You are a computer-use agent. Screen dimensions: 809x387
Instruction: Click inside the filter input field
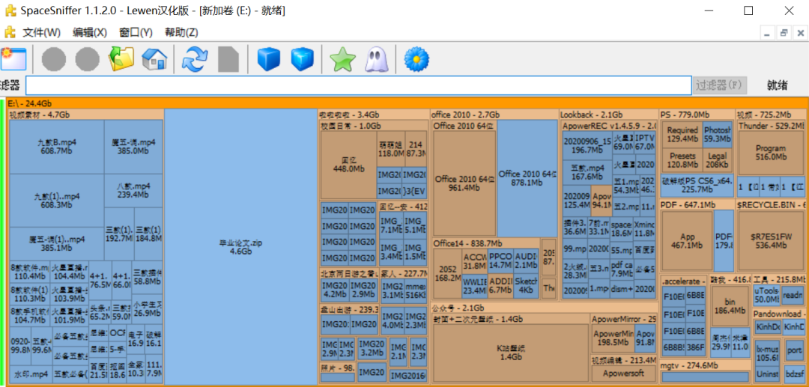359,85
